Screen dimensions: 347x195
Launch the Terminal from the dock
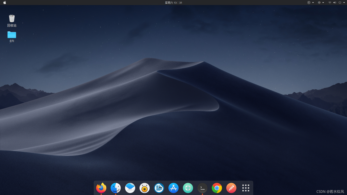coord(203,188)
